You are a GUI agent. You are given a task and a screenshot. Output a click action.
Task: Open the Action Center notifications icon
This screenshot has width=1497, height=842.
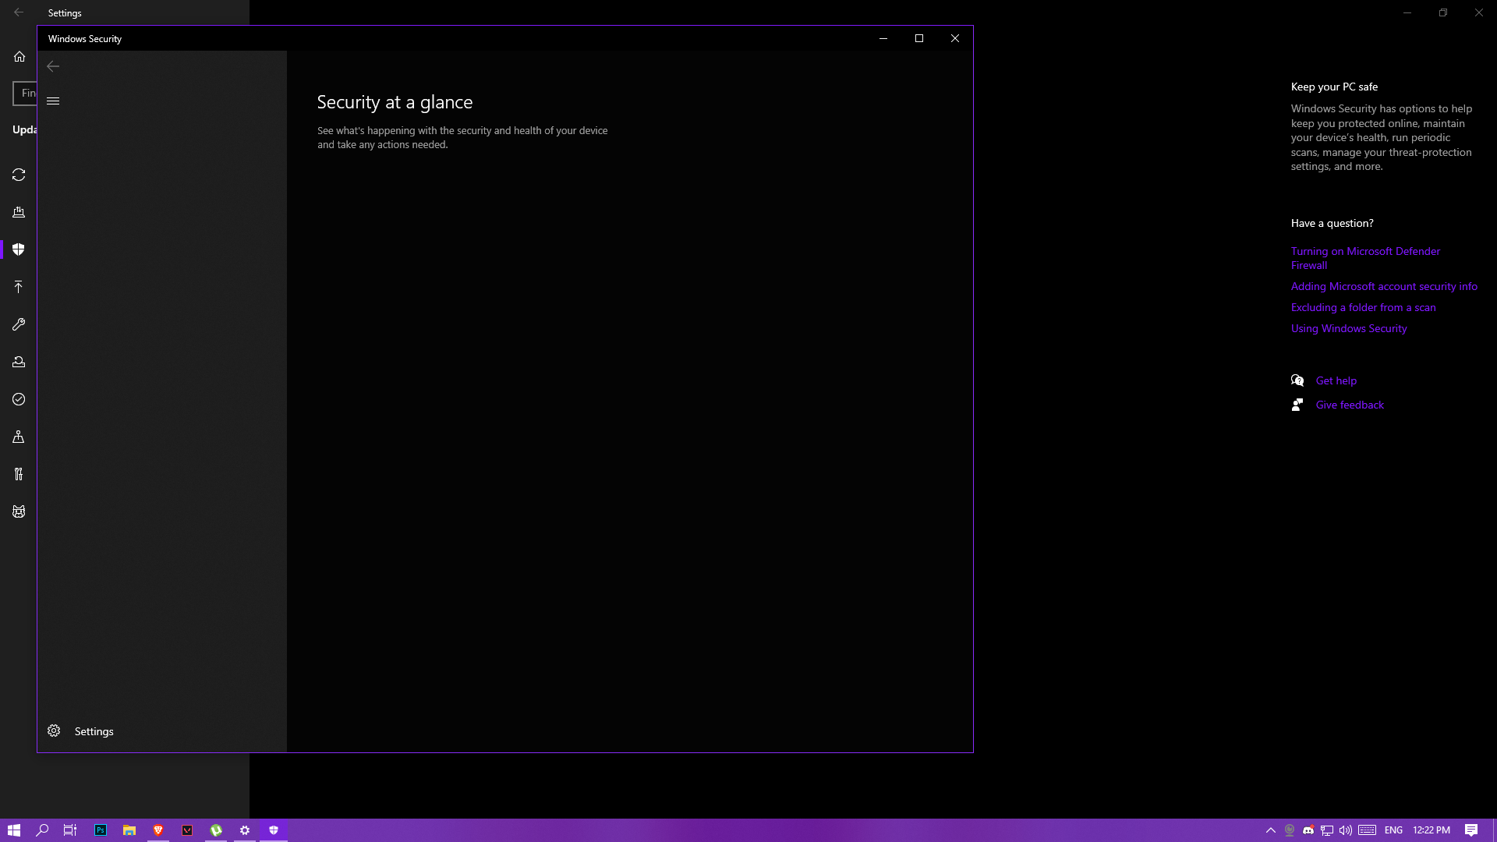click(x=1471, y=830)
